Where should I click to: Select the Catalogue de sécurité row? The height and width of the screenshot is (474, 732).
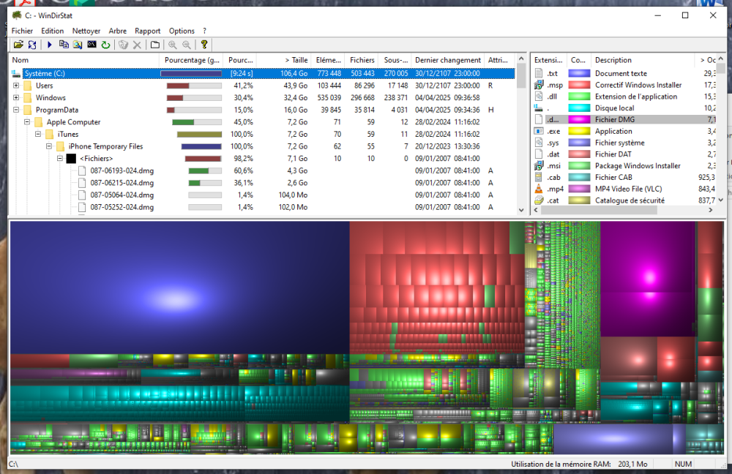624,200
